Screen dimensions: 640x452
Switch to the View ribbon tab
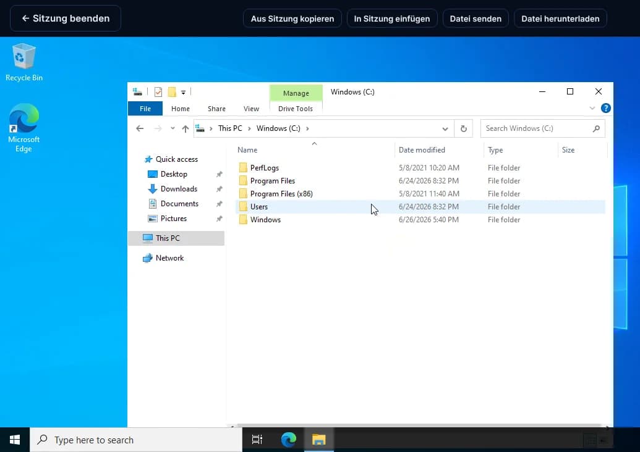click(x=251, y=109)
